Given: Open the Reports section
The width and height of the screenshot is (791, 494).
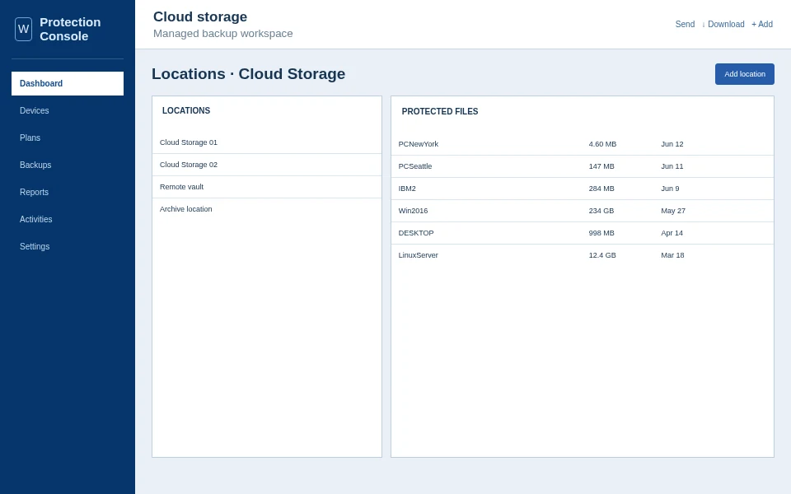Looking at the screenshot, I should [x=68, y=192].
